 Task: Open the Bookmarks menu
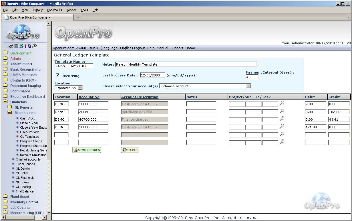tap(54, 10)
